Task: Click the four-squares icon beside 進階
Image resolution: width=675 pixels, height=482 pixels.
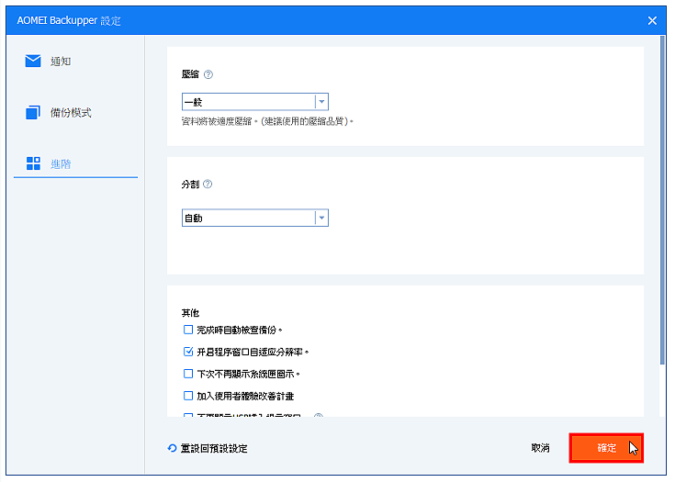Action: [x=33, y=163]
